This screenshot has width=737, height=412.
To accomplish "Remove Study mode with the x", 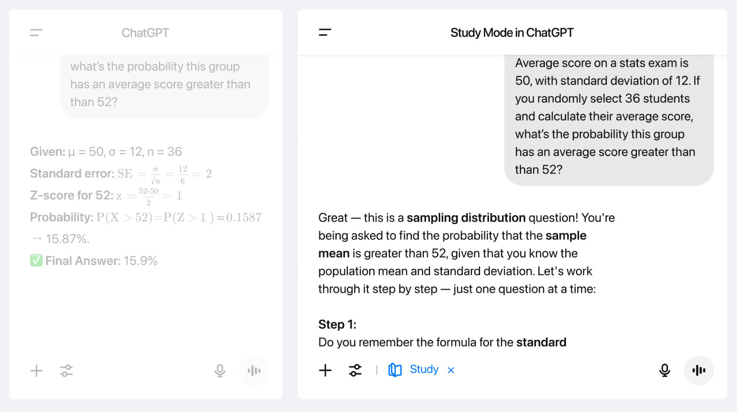I will tap(451, 370).
